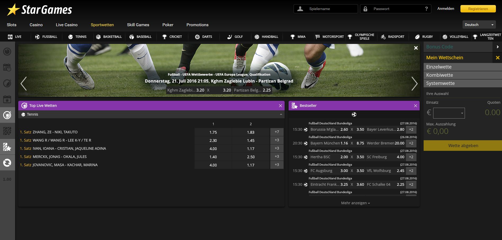The image size is (502, 240).
Task: Expand +3 more bets for Merckx - Okala
Action: pos(277,156)
